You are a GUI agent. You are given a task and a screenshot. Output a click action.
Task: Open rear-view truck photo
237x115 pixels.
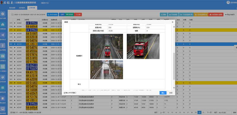point(107,69)
